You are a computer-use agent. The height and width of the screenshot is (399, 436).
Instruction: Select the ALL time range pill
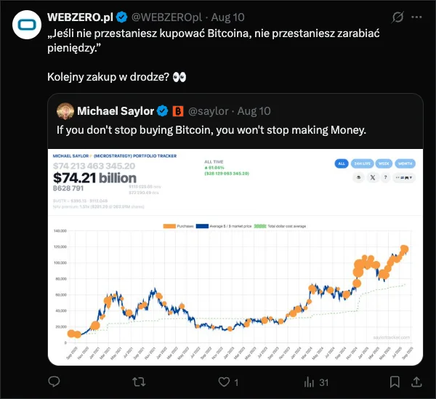pyautogui.click(x=342, y=164)
